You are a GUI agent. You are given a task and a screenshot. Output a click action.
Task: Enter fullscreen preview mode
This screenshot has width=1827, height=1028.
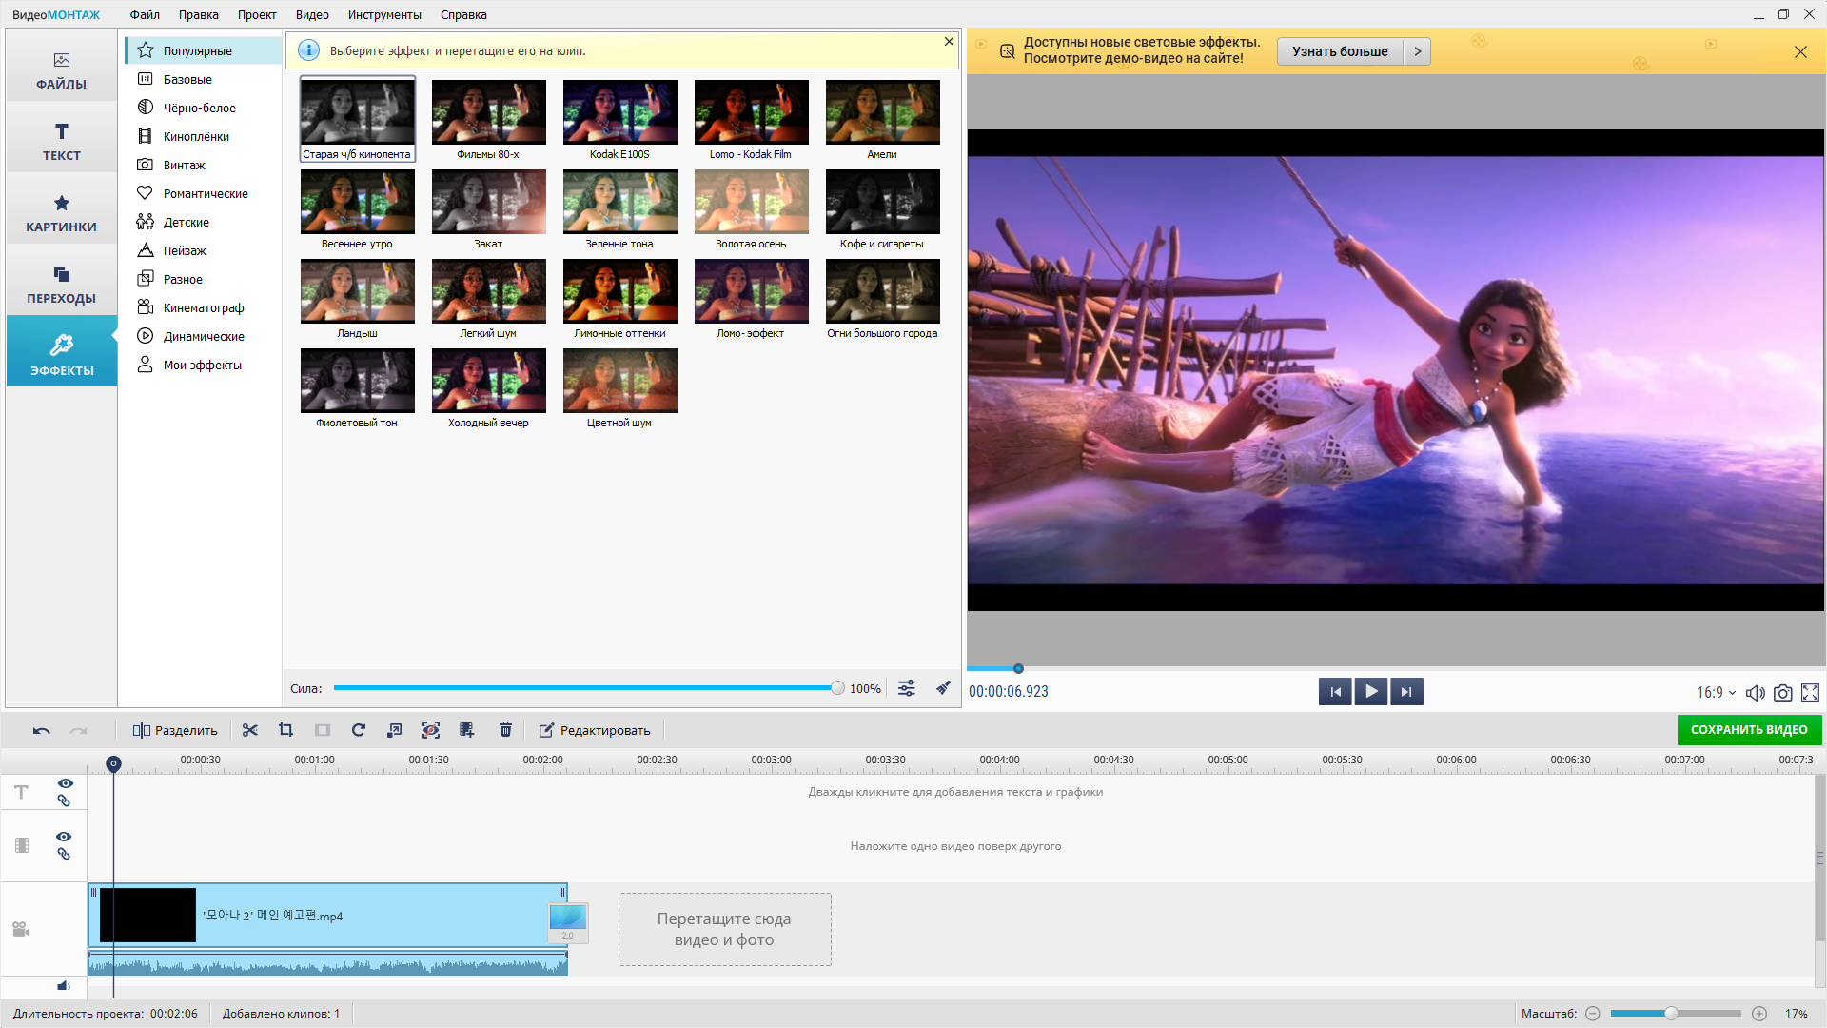point(1811,693)
